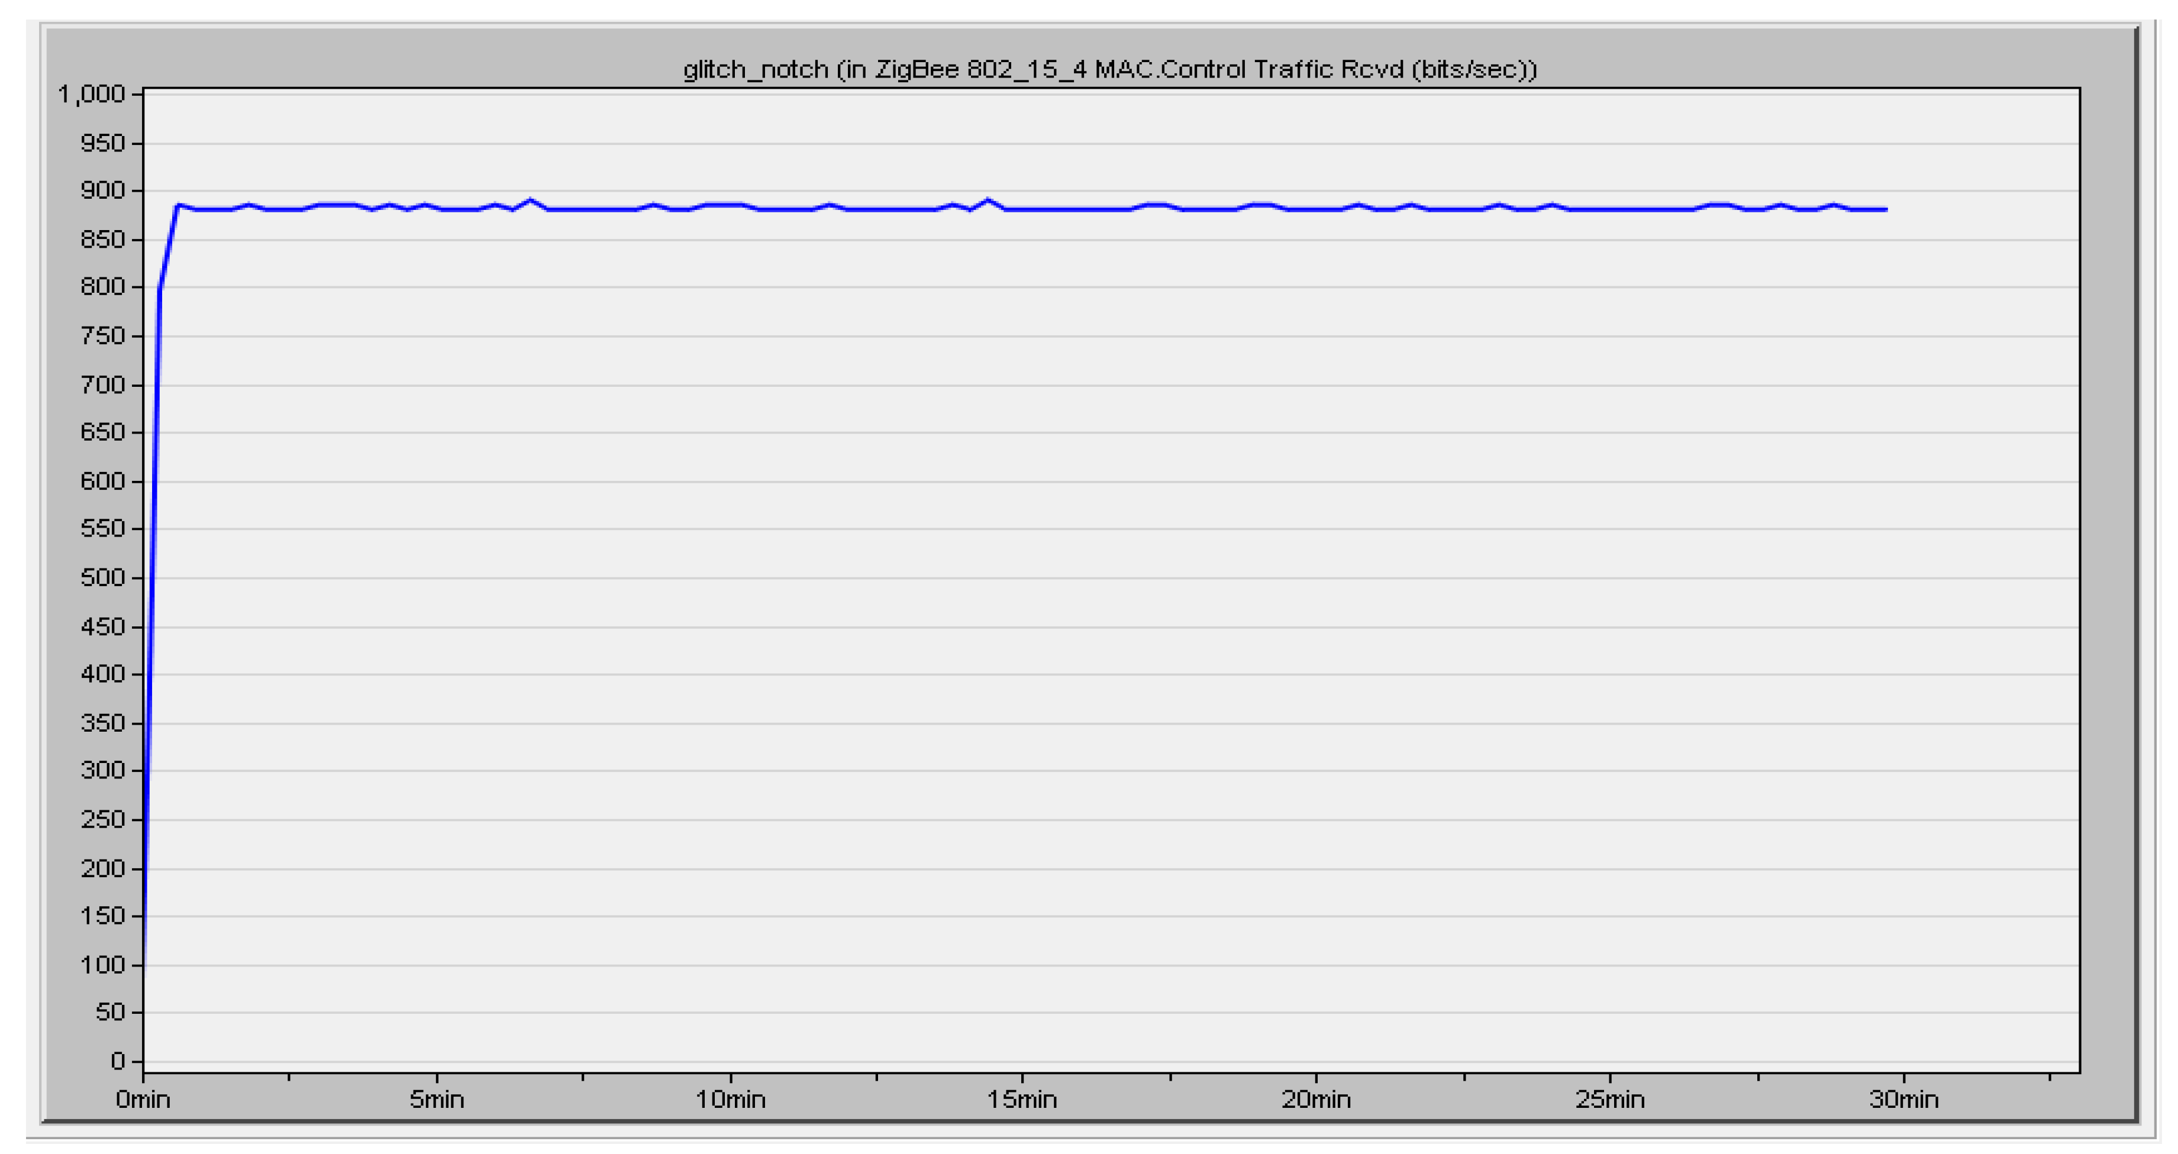This screenshot has height=1154, width=2178.
Task: Click the 0 y-axis label
Action: pyautogui.click(x=118, y=1061)
